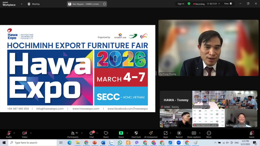
Task: Expand the Show captions options arrow
Action: coord(200,133)
